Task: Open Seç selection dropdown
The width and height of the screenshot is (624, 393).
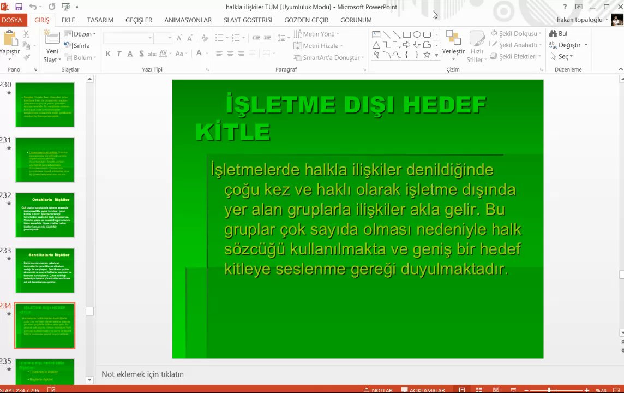Action: (x=561, y=57)
